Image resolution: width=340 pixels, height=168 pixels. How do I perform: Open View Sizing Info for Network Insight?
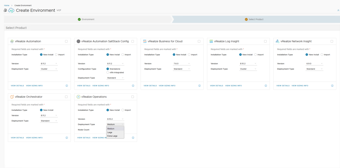(300, 85)
